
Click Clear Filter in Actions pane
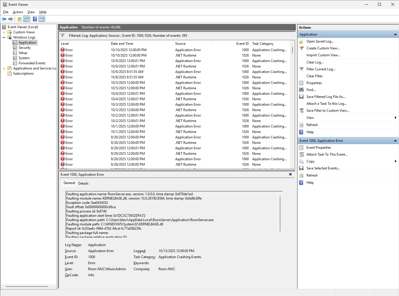(x=315, y=76)
